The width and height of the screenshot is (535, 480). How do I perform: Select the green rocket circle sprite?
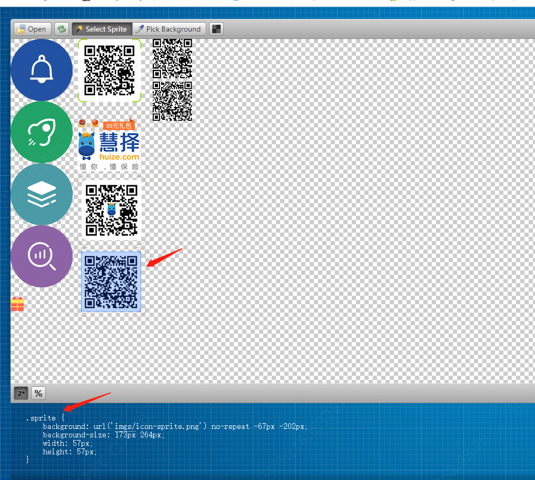tap(42, 132)
